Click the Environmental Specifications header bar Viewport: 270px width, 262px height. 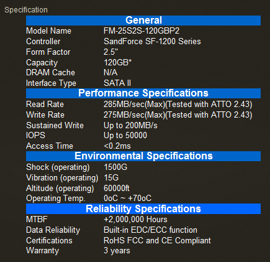tap(143, 156)
